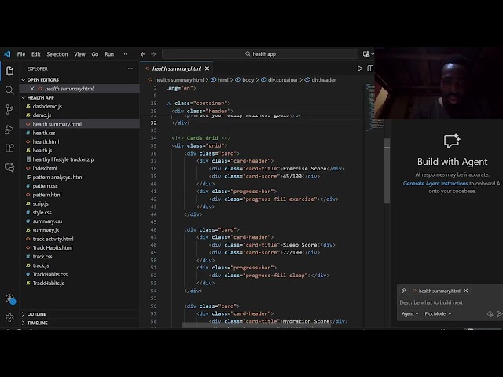Viewport: 503px width, 377px height.
Task: Open index.html in the explorer
Action: click(x=45, y=168)
